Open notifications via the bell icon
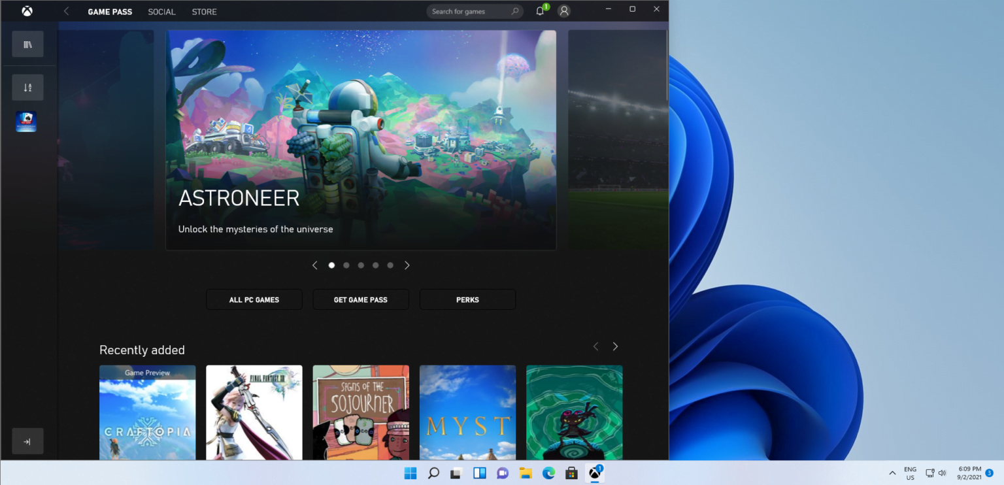The height and width of the screenshot is (485, 1004). [540, 11]
